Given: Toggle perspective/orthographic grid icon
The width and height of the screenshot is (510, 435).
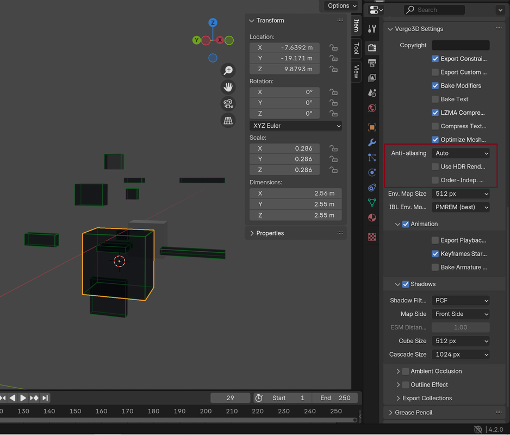Looking at the screenshot, I should point(228,120).
